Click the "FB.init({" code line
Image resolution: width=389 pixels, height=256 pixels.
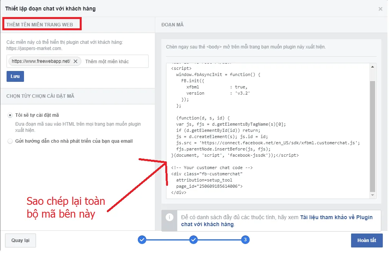tap(193, 81)
